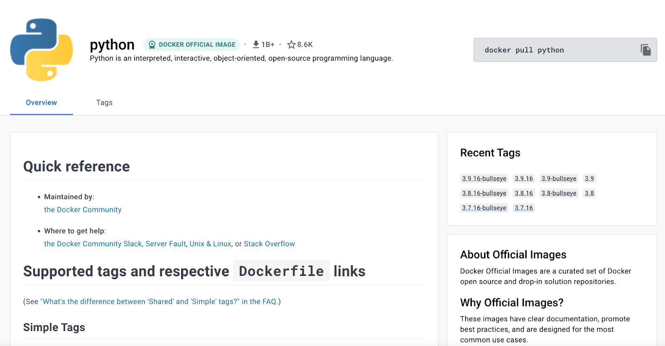This screenshot has height=346, width=665.
Task: Select the 3.8.16-bullseye tag
Action: coord(484,193)
